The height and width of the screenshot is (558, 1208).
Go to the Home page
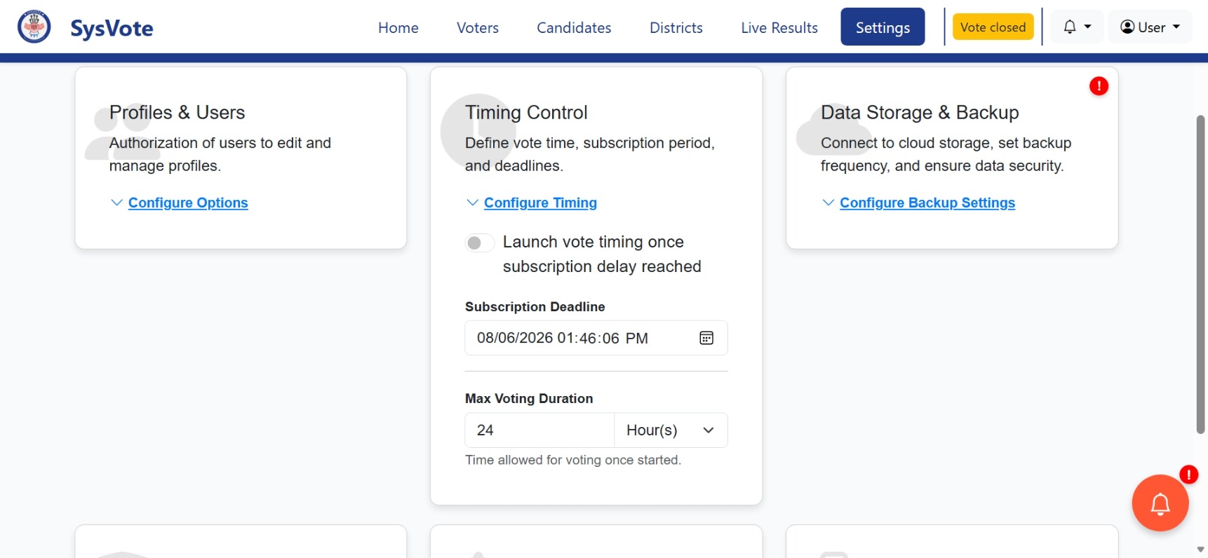pyautogui.click(x=398, y=27)
